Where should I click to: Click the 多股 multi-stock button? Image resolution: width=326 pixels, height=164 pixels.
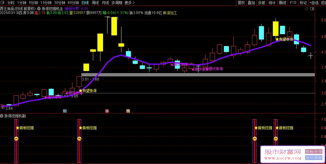tap(261, 3)
